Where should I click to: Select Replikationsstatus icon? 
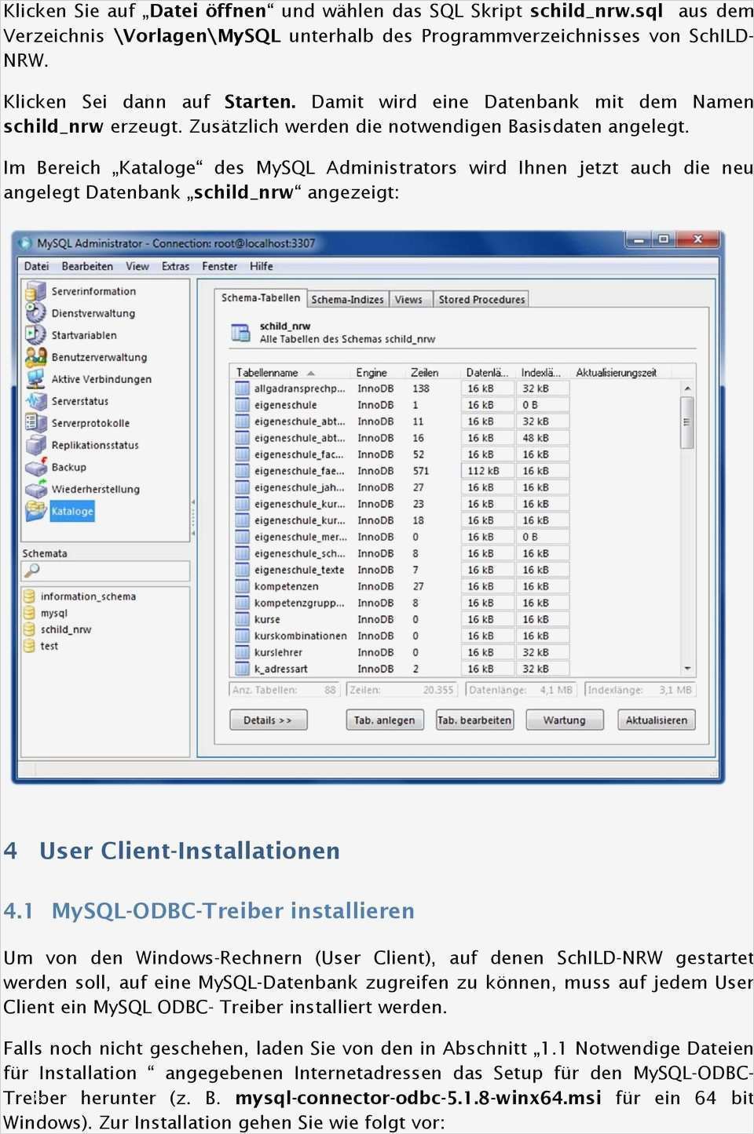(x=36, y=445)
